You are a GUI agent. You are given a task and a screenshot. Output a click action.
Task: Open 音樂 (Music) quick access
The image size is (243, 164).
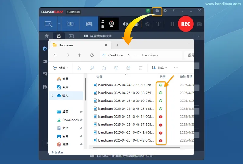63,145
